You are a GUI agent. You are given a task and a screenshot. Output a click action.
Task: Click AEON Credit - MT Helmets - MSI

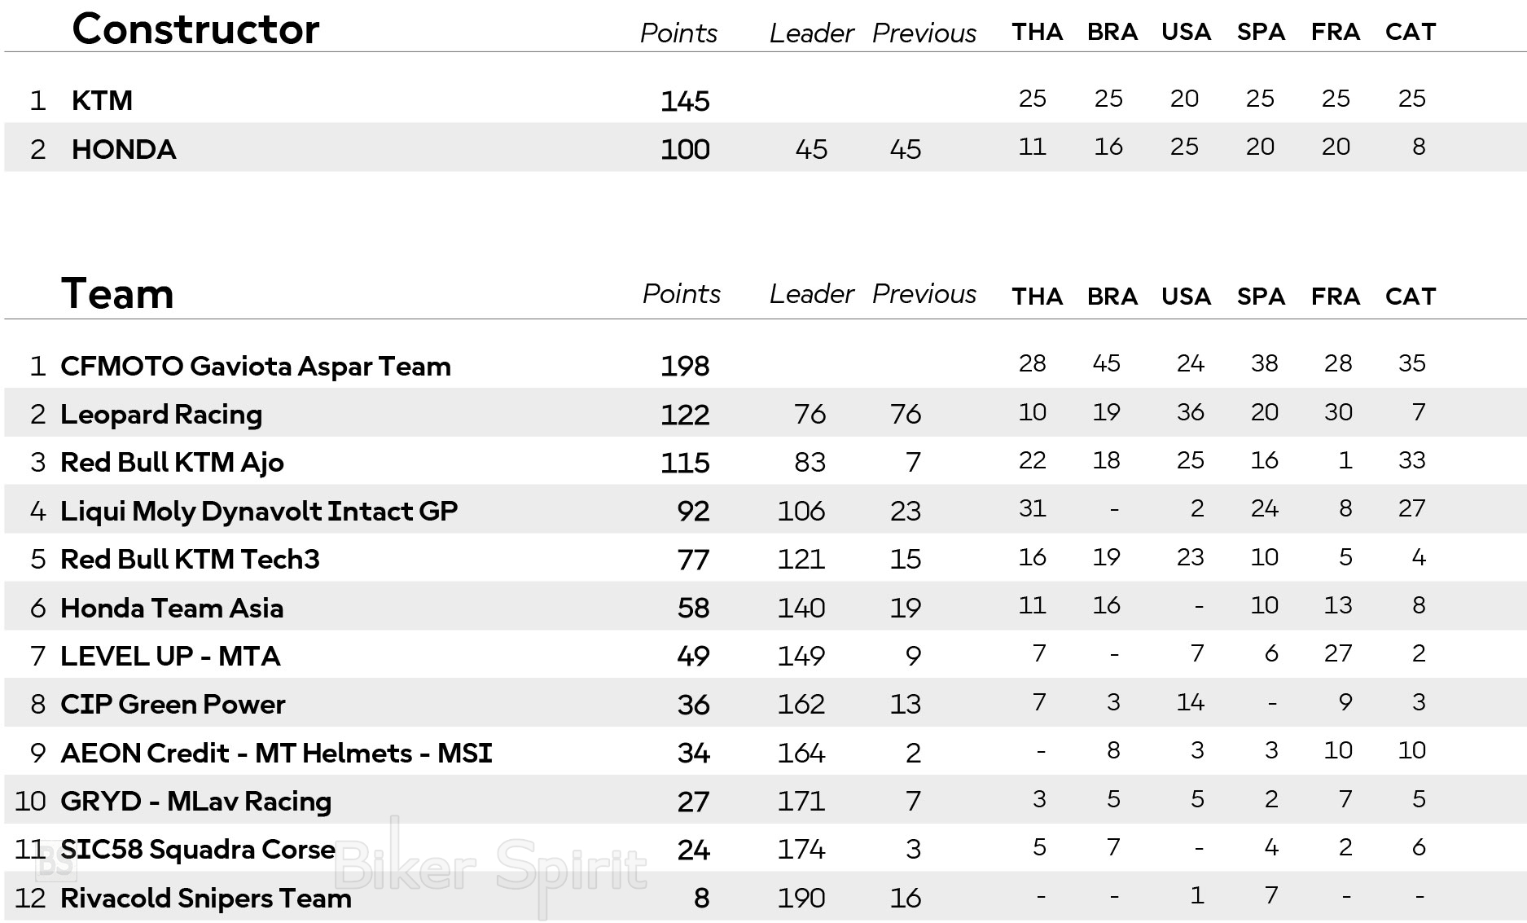point(276,753)
